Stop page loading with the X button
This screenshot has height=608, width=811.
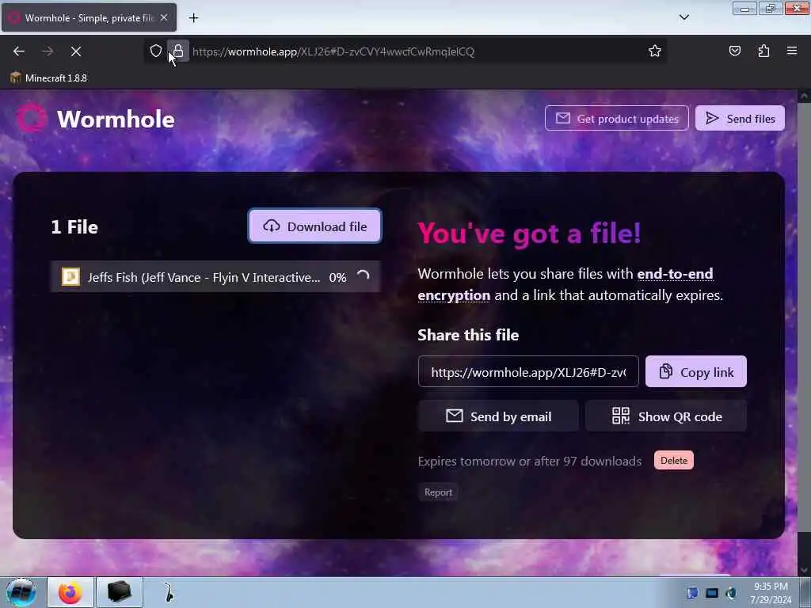(x=75, y=51)
